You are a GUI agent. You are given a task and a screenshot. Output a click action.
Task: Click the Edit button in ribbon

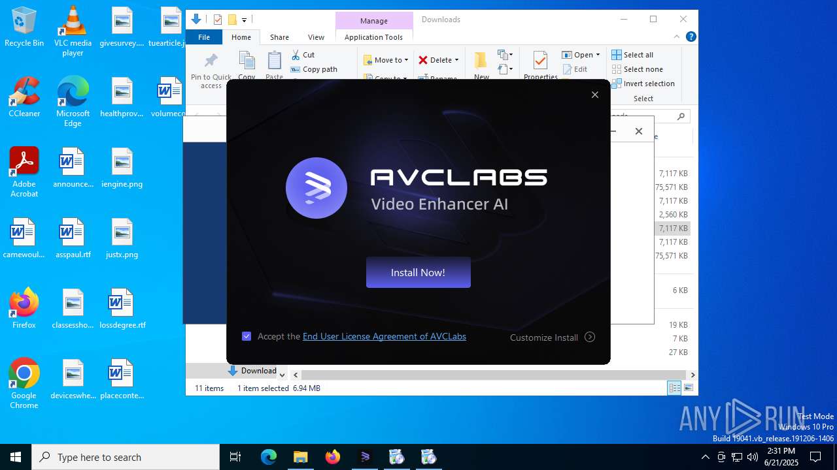pyautogui.click(x=575, y=69)
